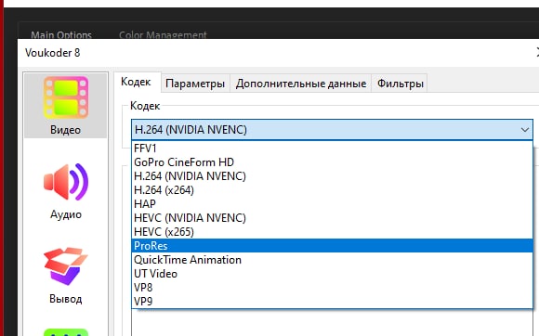Image resolution: width=539 pixels, height=336 pixels.
Task: Open the Видео section icon
Action: [66, 106]
